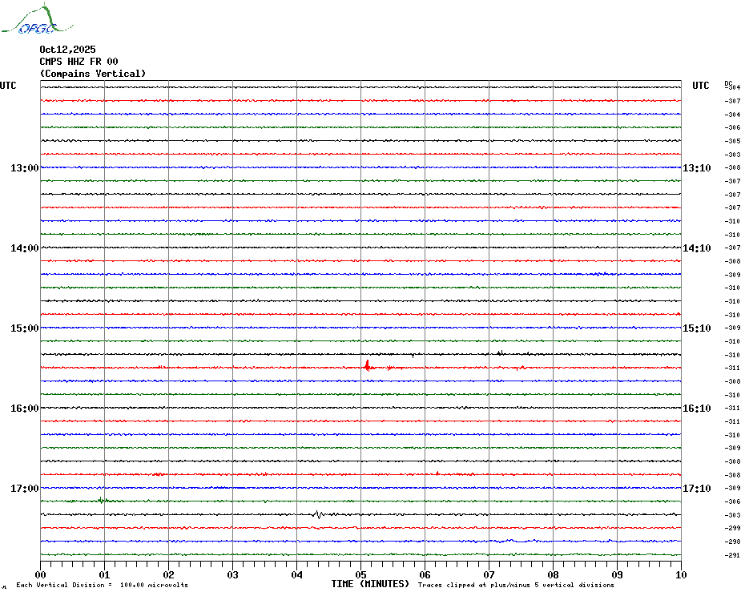This screenshot has width=745, height=596.
Task: Click the 05 tick on the minutes axis
Action: (x=360, y=574)
